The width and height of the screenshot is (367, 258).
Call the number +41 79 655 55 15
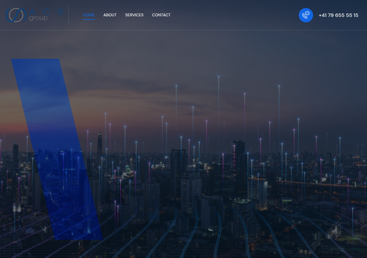[x=339, y=15]
